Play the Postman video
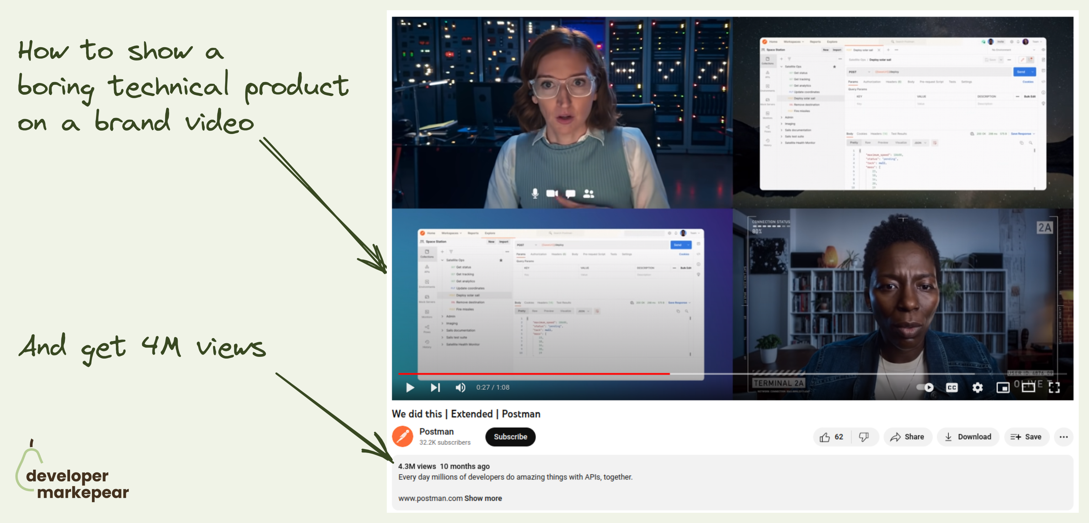The width and height of the screenshot is (1089, 523). pos(410,387)
